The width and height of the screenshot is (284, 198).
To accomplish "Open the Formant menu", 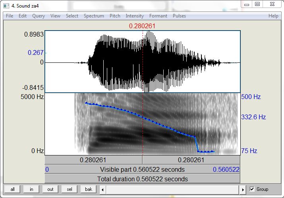I will pos(158,16).
